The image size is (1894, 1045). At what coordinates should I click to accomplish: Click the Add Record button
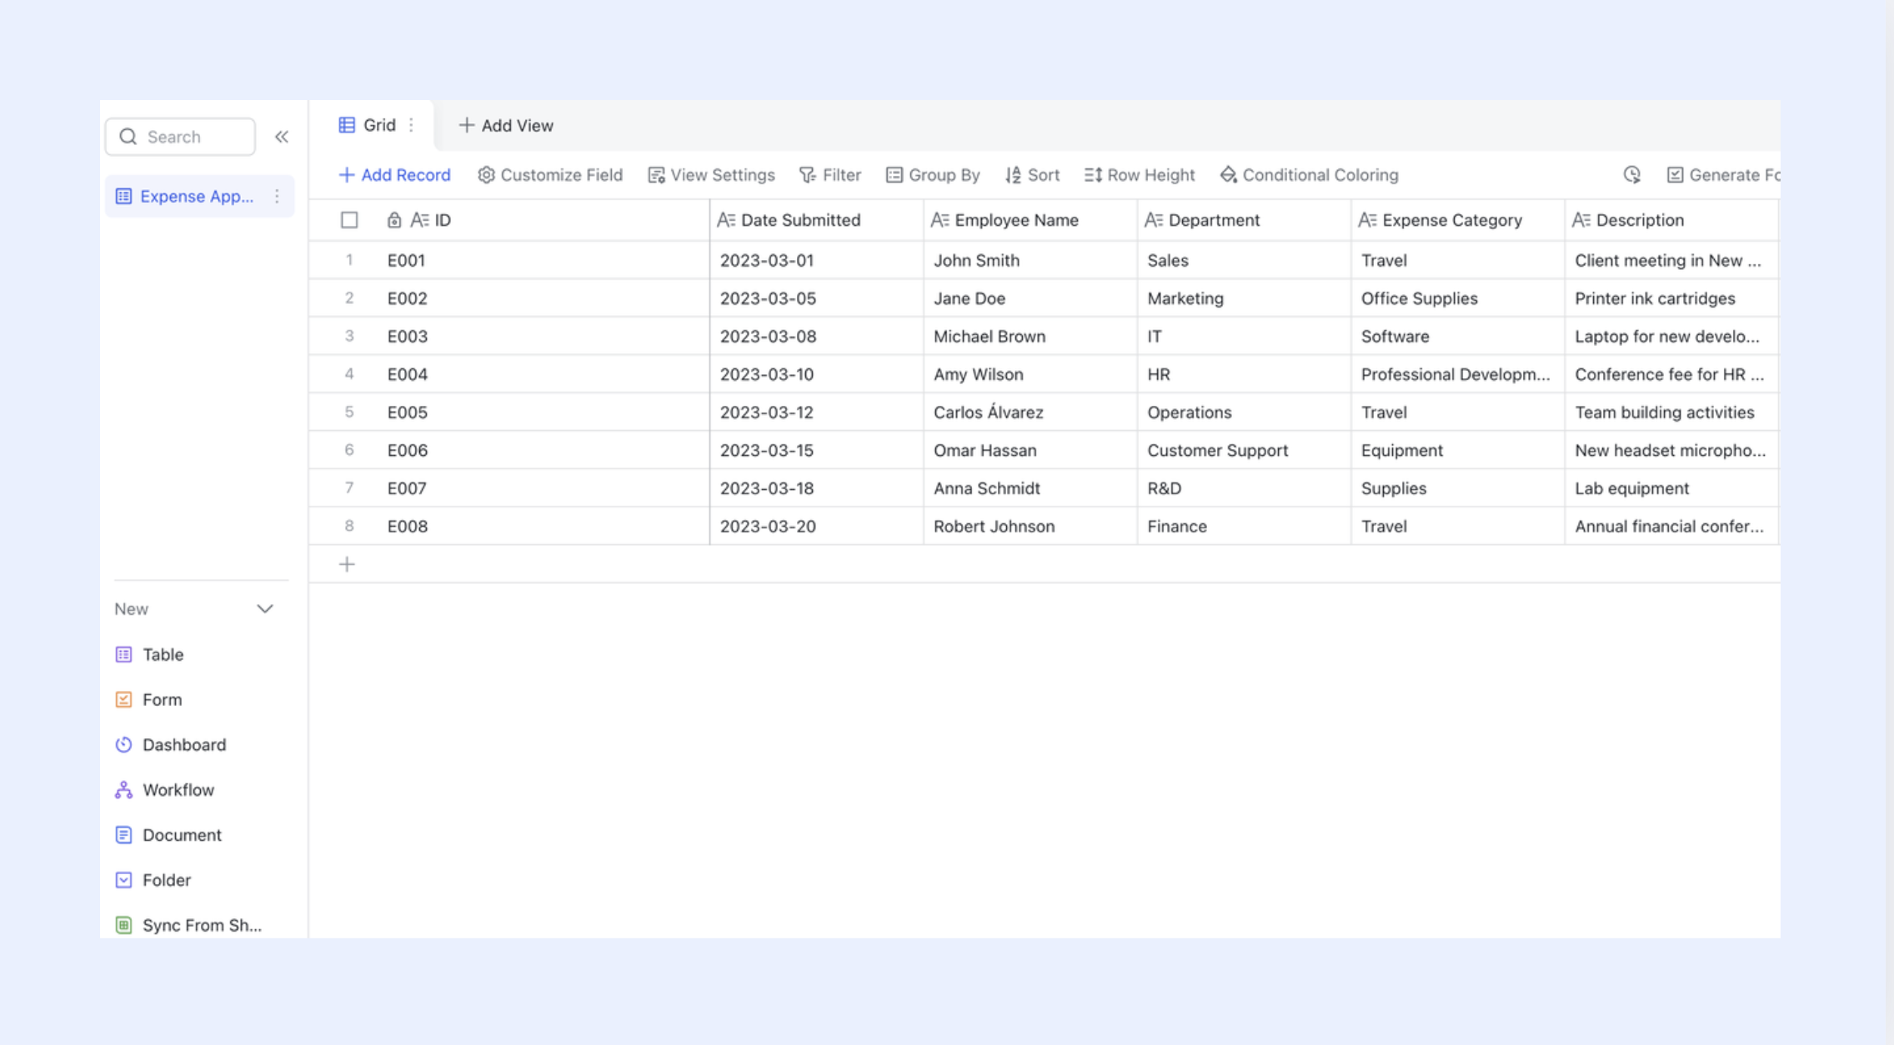click(x=394, y=175)
